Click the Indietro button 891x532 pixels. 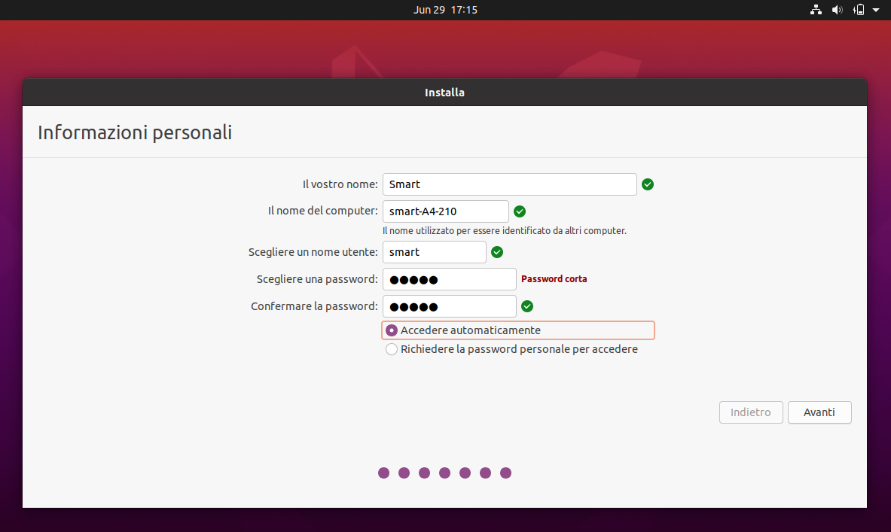(x=751, y=412)
